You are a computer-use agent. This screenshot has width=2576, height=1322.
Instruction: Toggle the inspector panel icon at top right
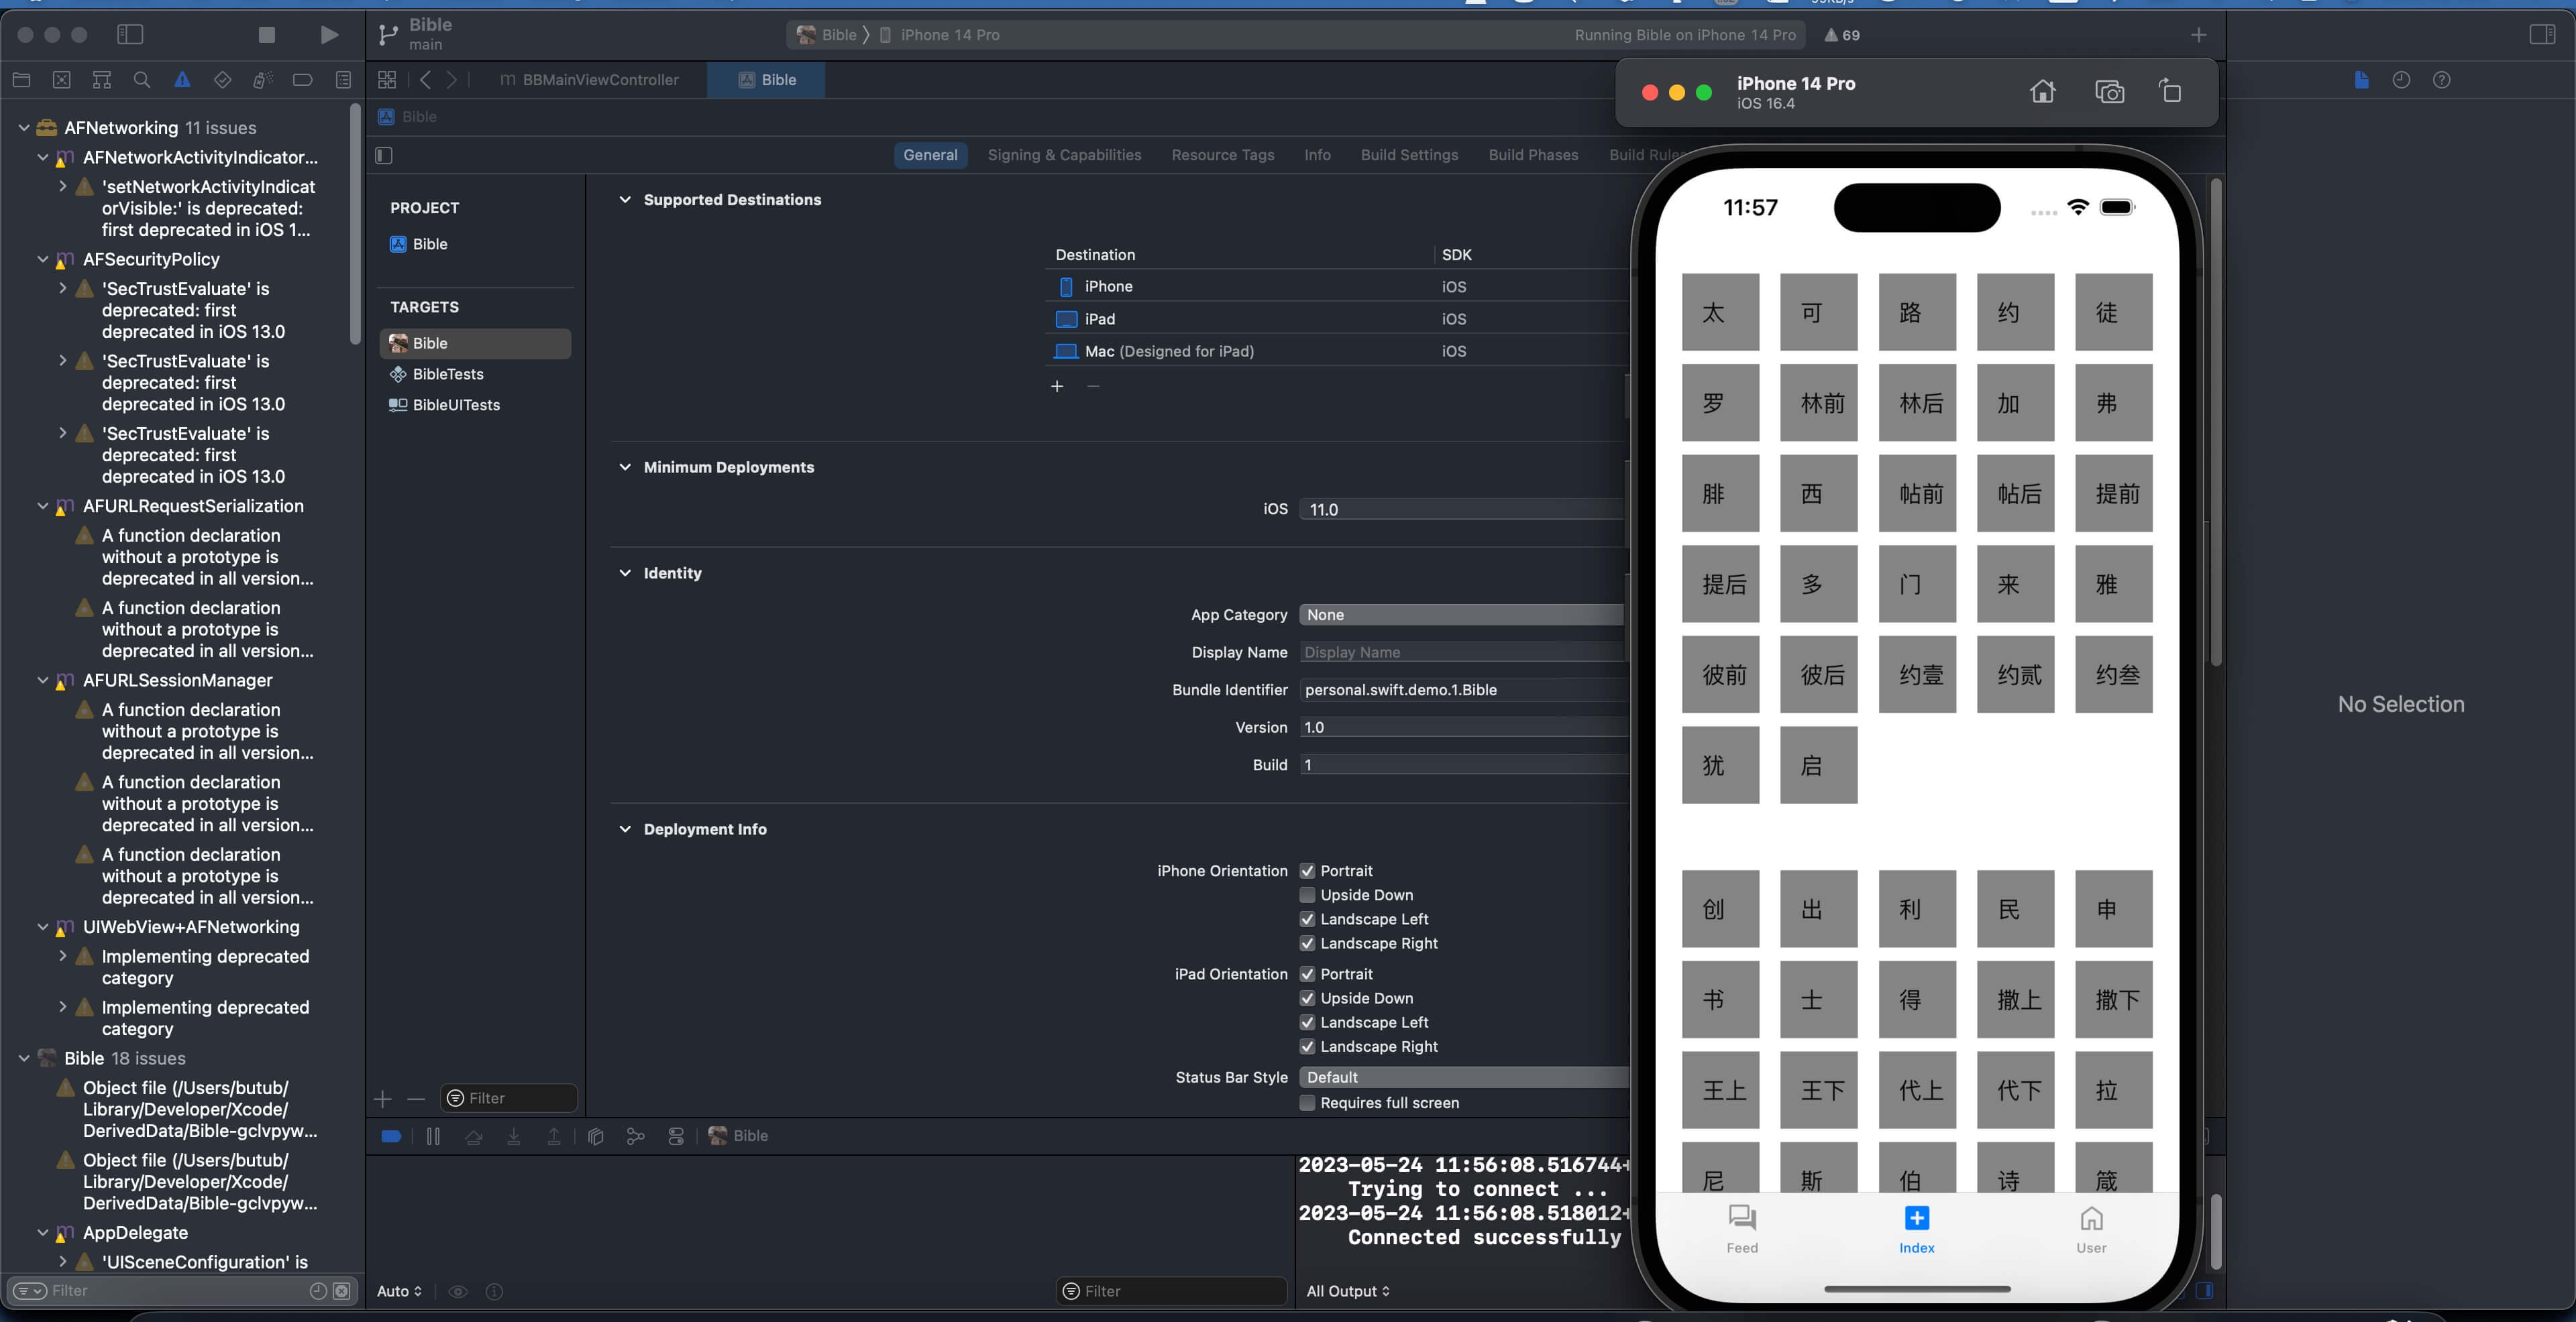click(2541, 35)
